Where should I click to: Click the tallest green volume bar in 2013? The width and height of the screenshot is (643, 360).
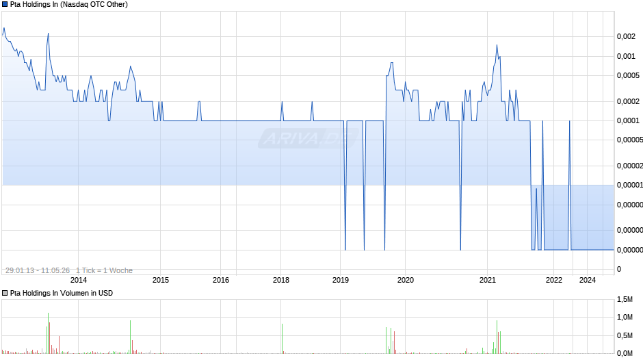point(48,333)
